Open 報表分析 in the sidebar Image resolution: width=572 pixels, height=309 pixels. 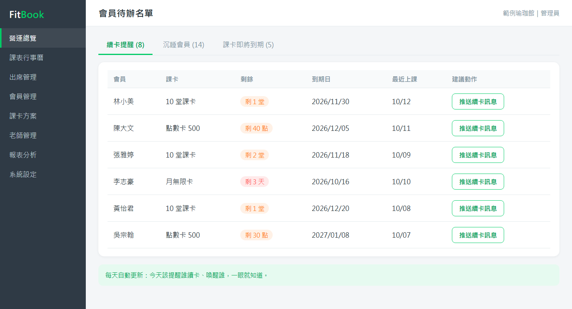point(43,154)
